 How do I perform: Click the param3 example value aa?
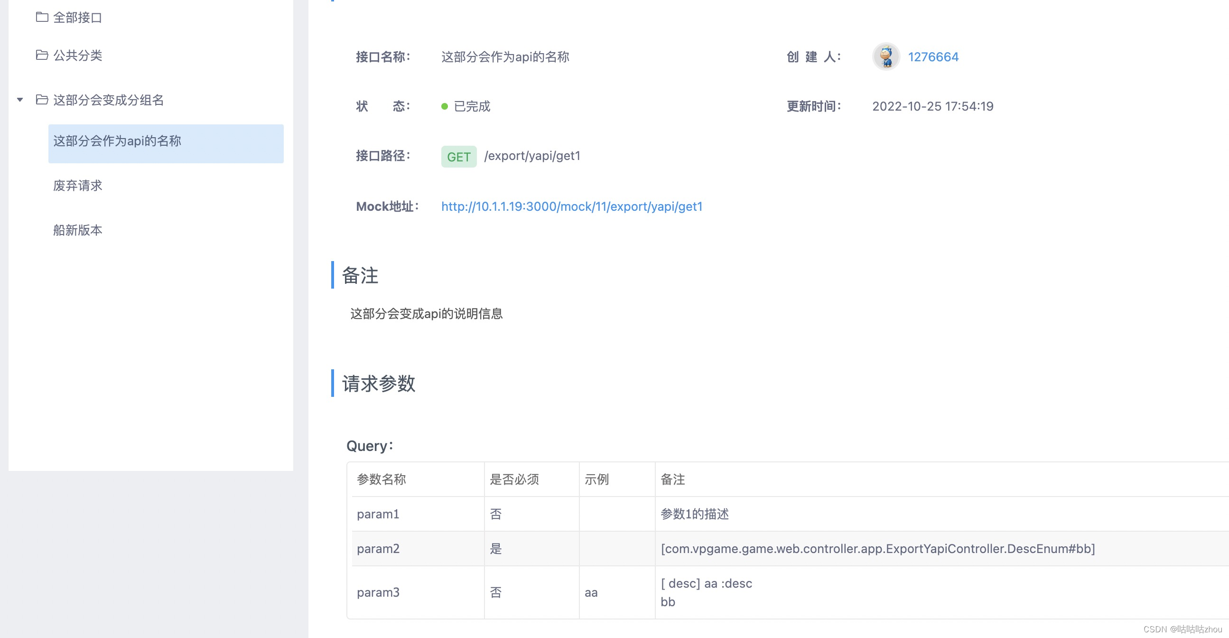pyautogui.click(x=591, y=593)
